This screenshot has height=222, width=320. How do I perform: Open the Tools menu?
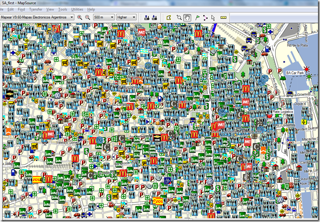[x=63, y=9]
